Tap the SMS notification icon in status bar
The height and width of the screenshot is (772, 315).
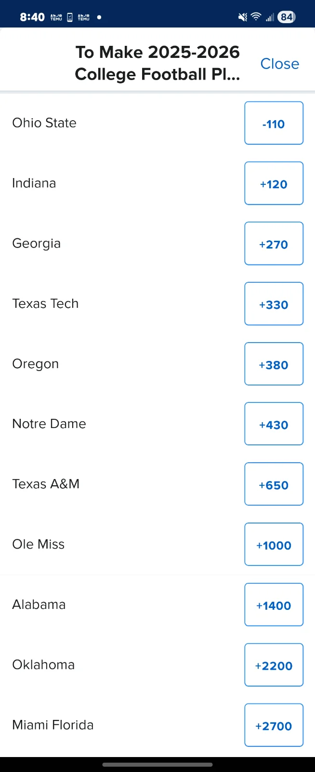click(69, 16)
